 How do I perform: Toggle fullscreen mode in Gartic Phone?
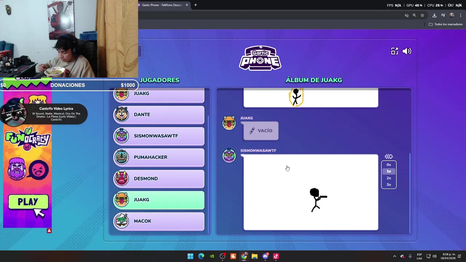point(394,51)
